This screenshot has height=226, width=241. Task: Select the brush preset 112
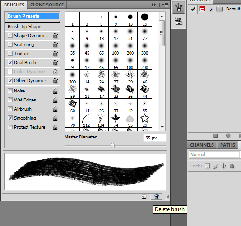coord(87,120)
